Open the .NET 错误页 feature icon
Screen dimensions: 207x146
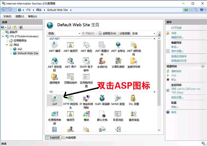point(70,45)
